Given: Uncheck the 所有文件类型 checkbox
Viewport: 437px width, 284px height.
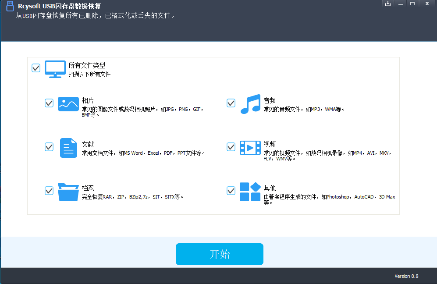Looking at the screenshot, I should [36, 68].
